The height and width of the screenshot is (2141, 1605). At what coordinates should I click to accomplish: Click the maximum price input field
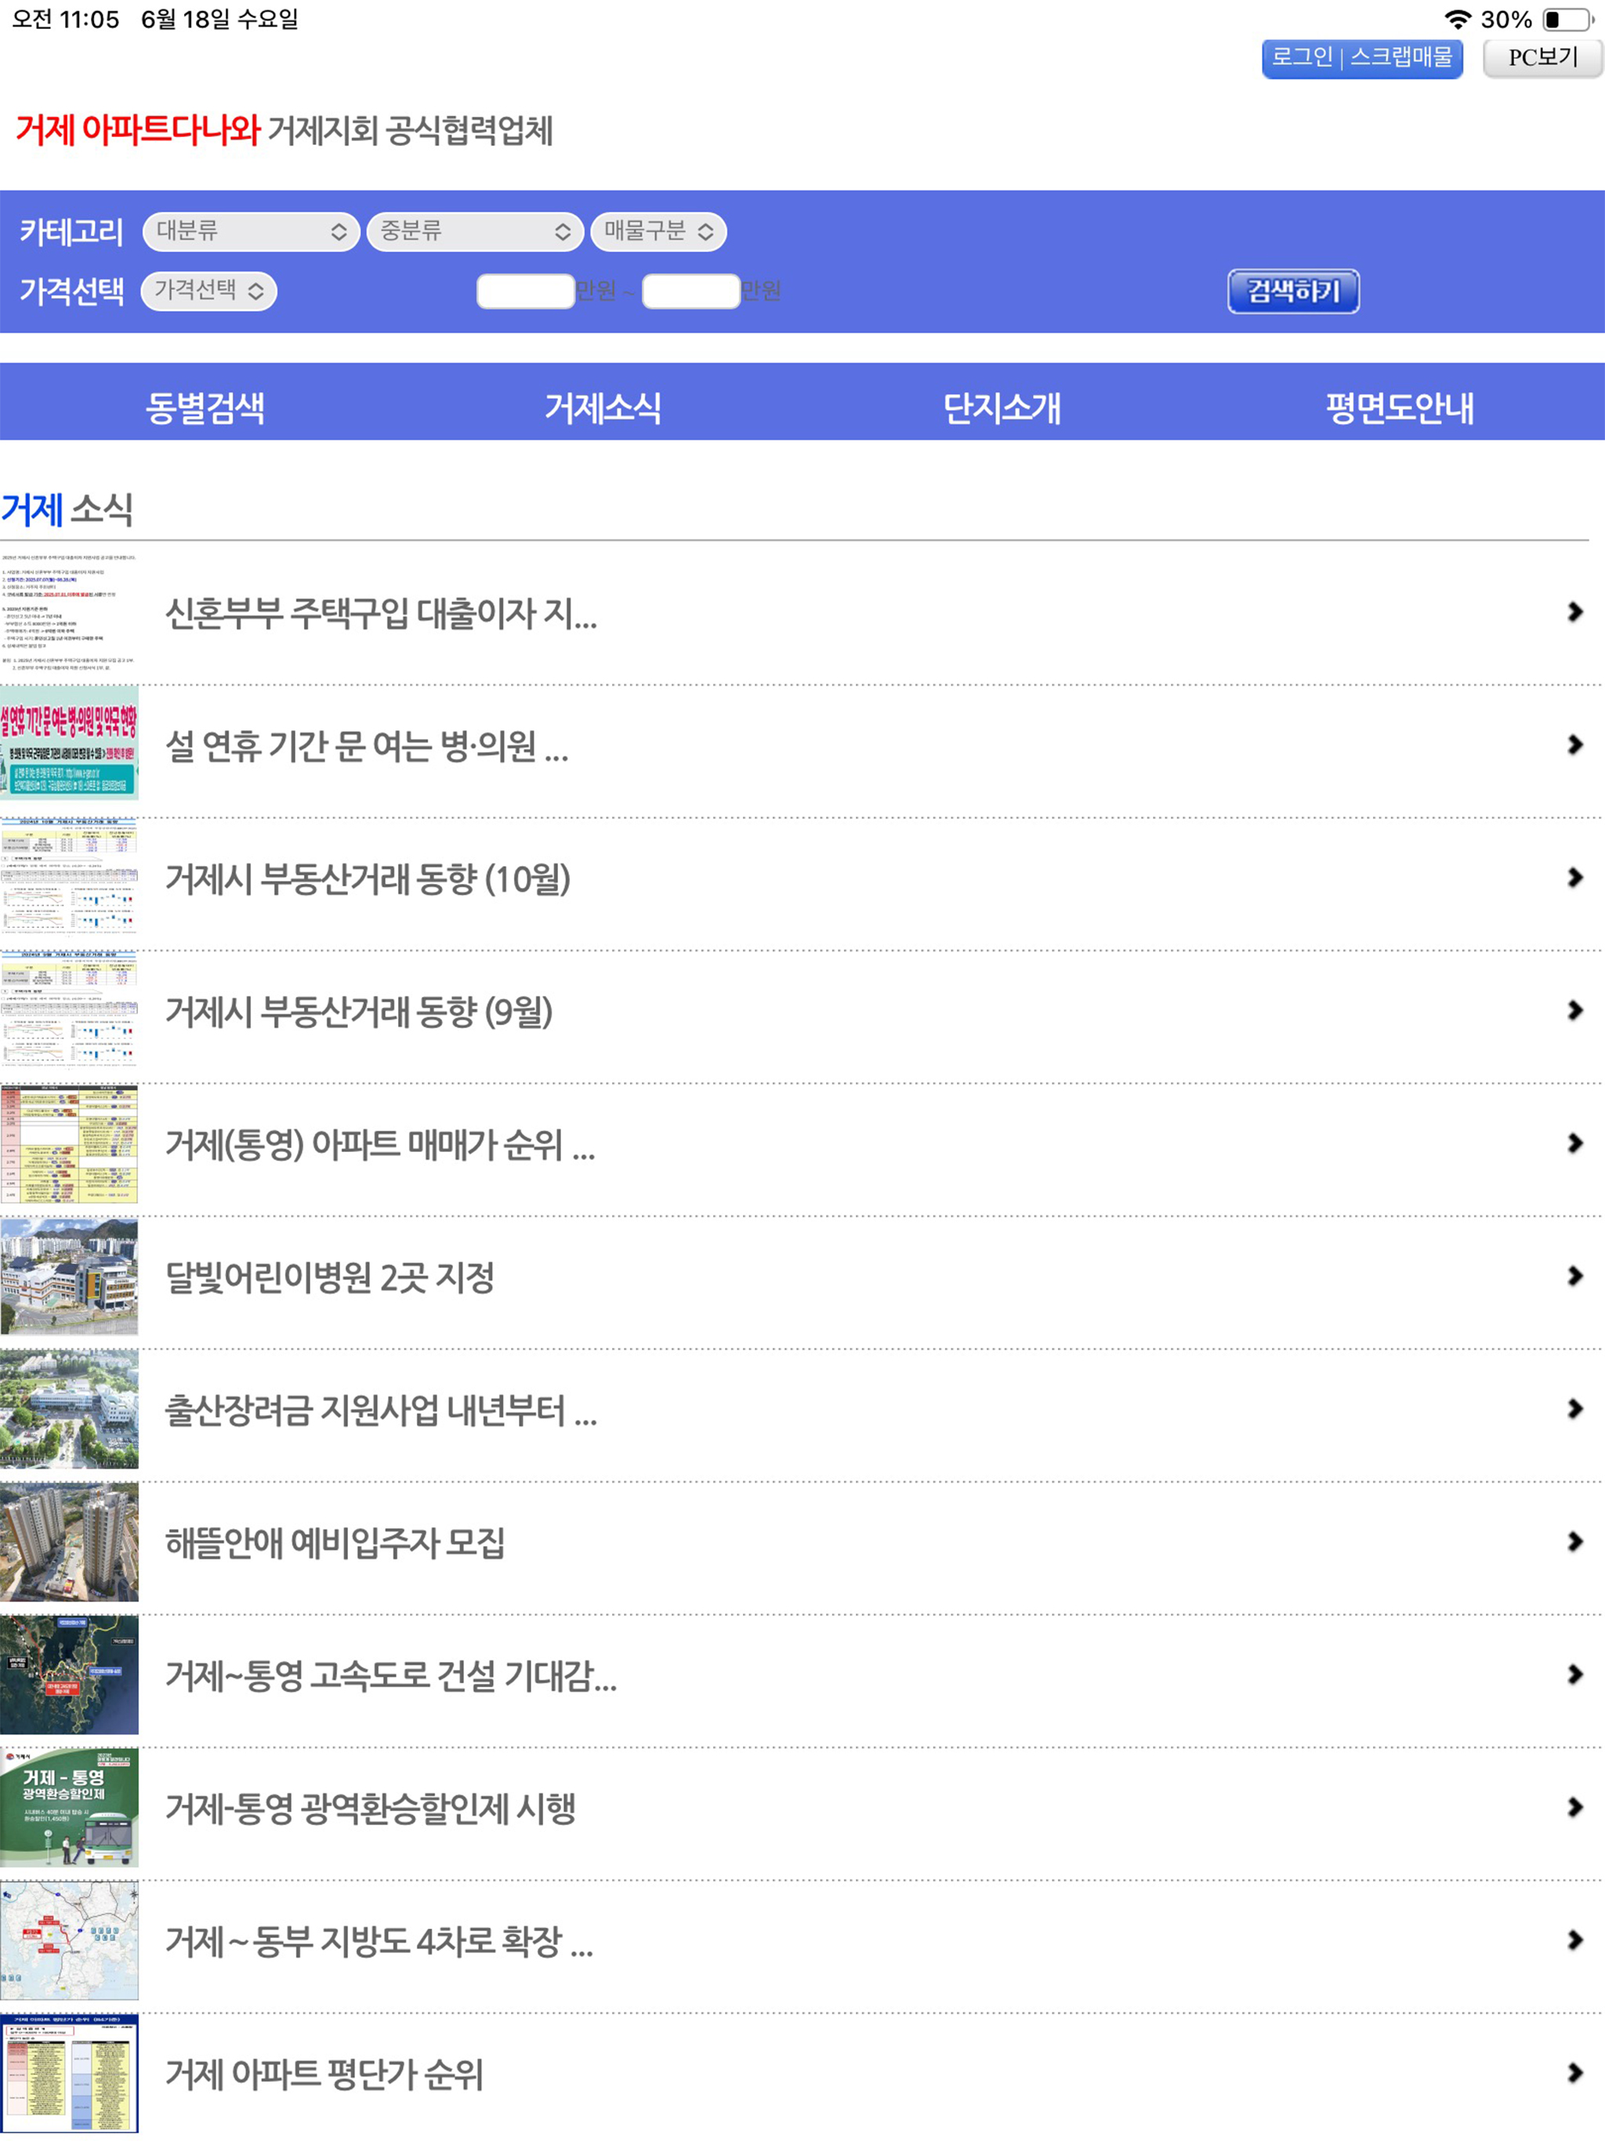pyautogui.click(x=690, y=291)
